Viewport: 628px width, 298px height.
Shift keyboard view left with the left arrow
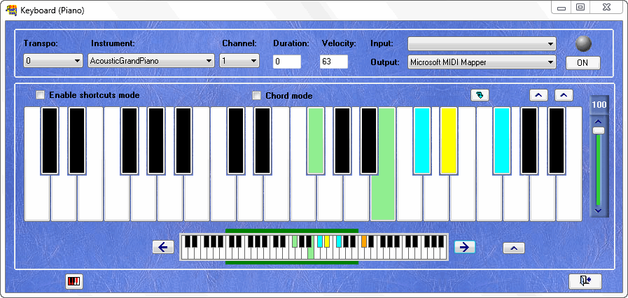coord(163,247)
